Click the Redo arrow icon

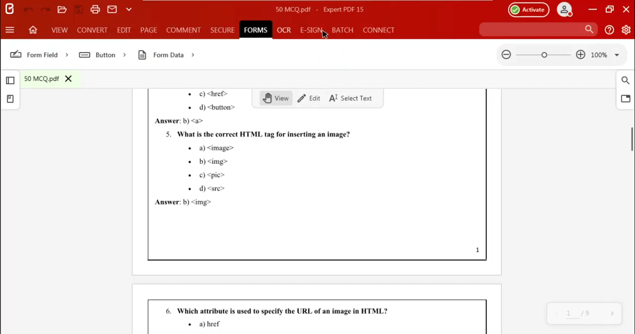[x=45, y=10]
